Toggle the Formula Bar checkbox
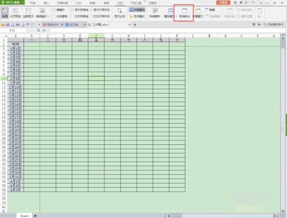287x218 pixels. coord(54,10)
